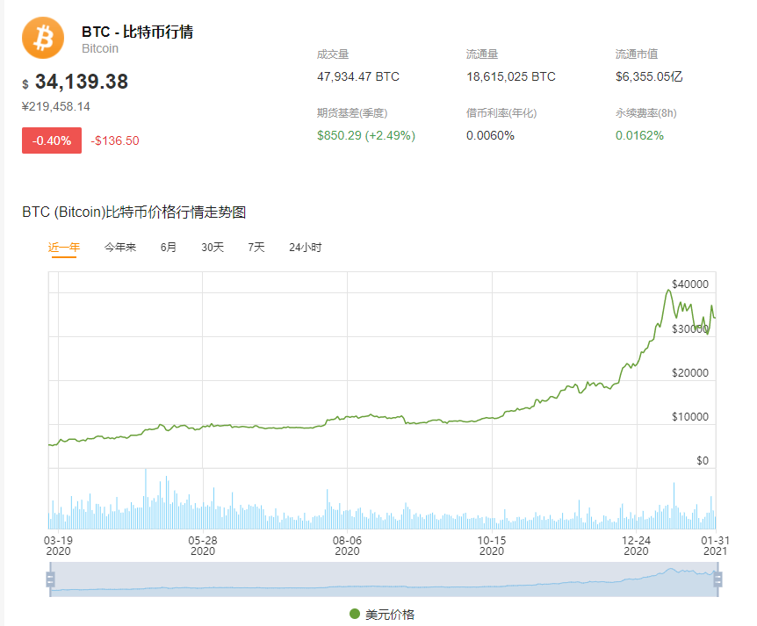Click the green legend dot for 美元价格
Image resolution: width=757 pixels, height=626 pixels.
click(355, 614)
